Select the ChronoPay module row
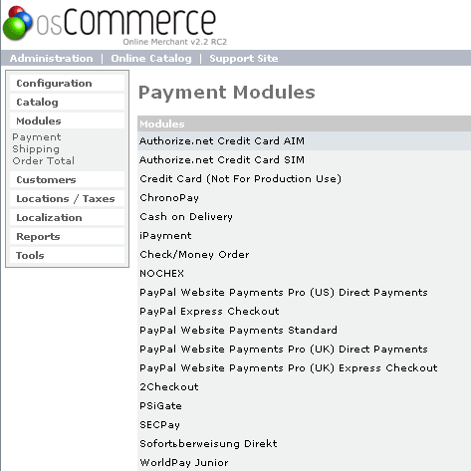This screenshot has height=471, width=471. pos(304,197)
